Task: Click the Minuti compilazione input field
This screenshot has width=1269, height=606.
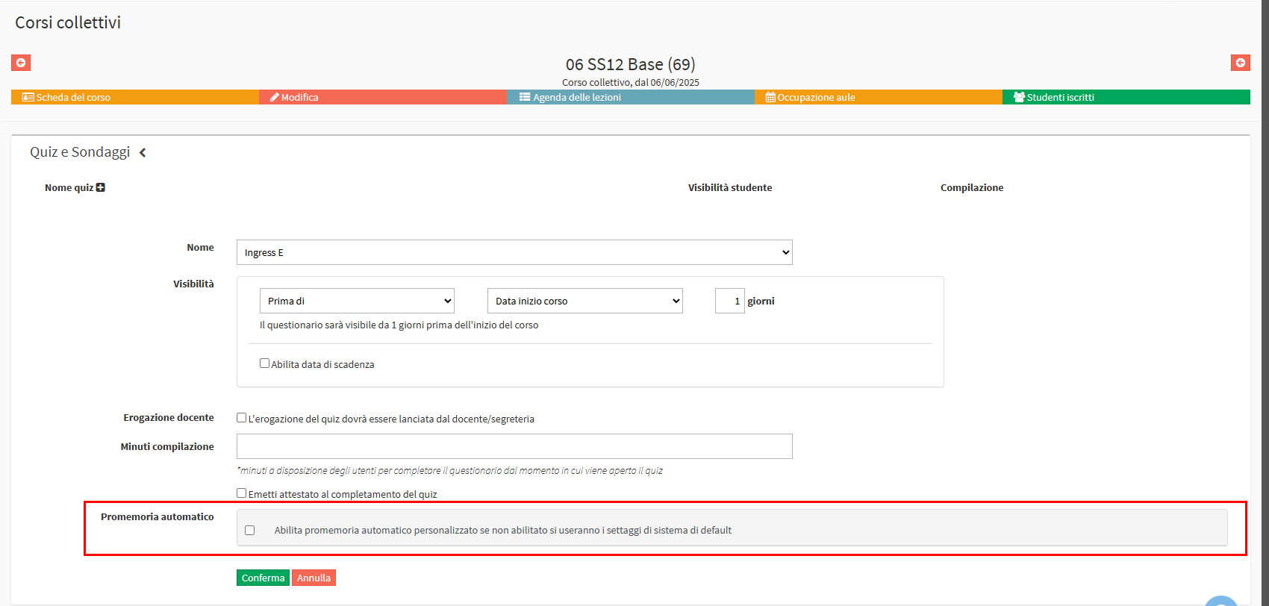Action: (514, 446)
